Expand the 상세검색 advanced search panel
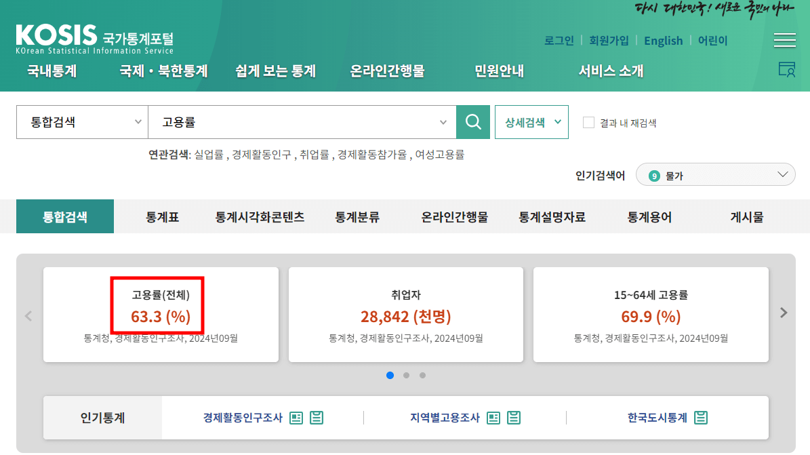Screen dimensions: 810x455 click(531, 122)
